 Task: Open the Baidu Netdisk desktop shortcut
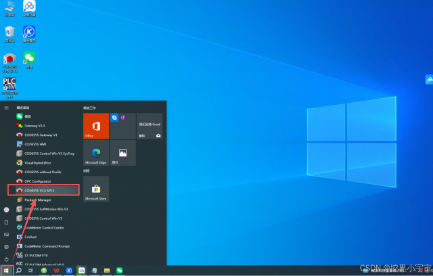[29, 7]
